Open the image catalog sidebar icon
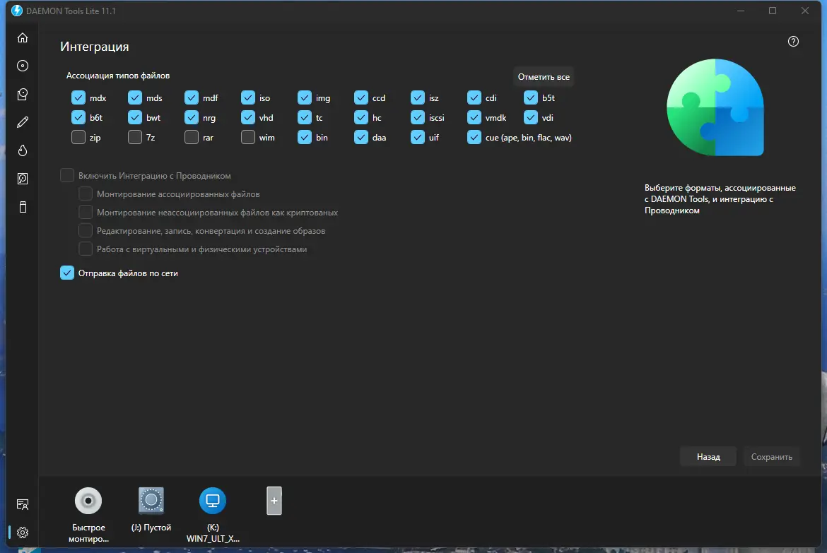827x553 pixels. pyautogui.click(x=22, y=94)
